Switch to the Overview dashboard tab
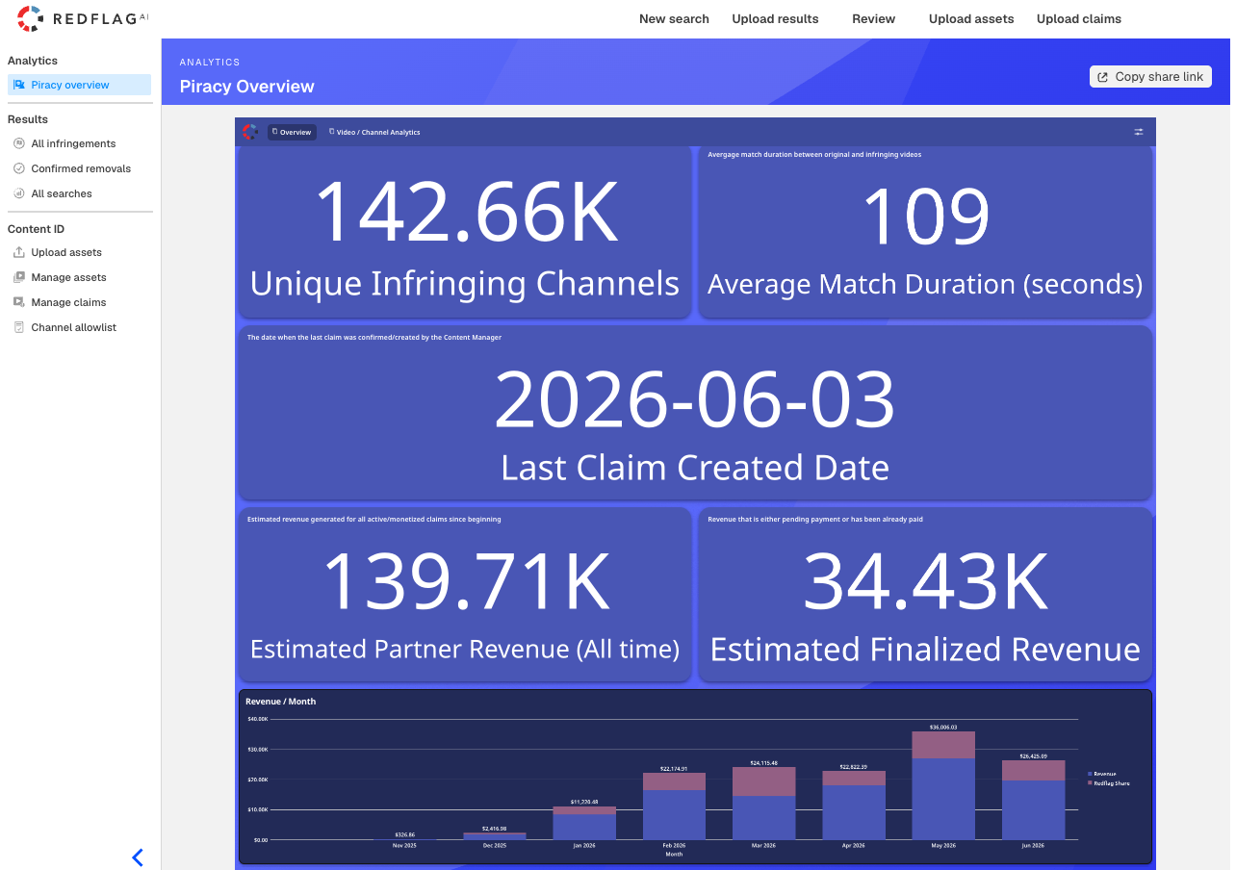 pos(292,132)
